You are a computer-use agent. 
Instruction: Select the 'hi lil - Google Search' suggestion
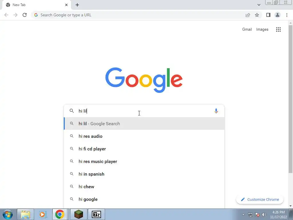(x=144, y=123)
